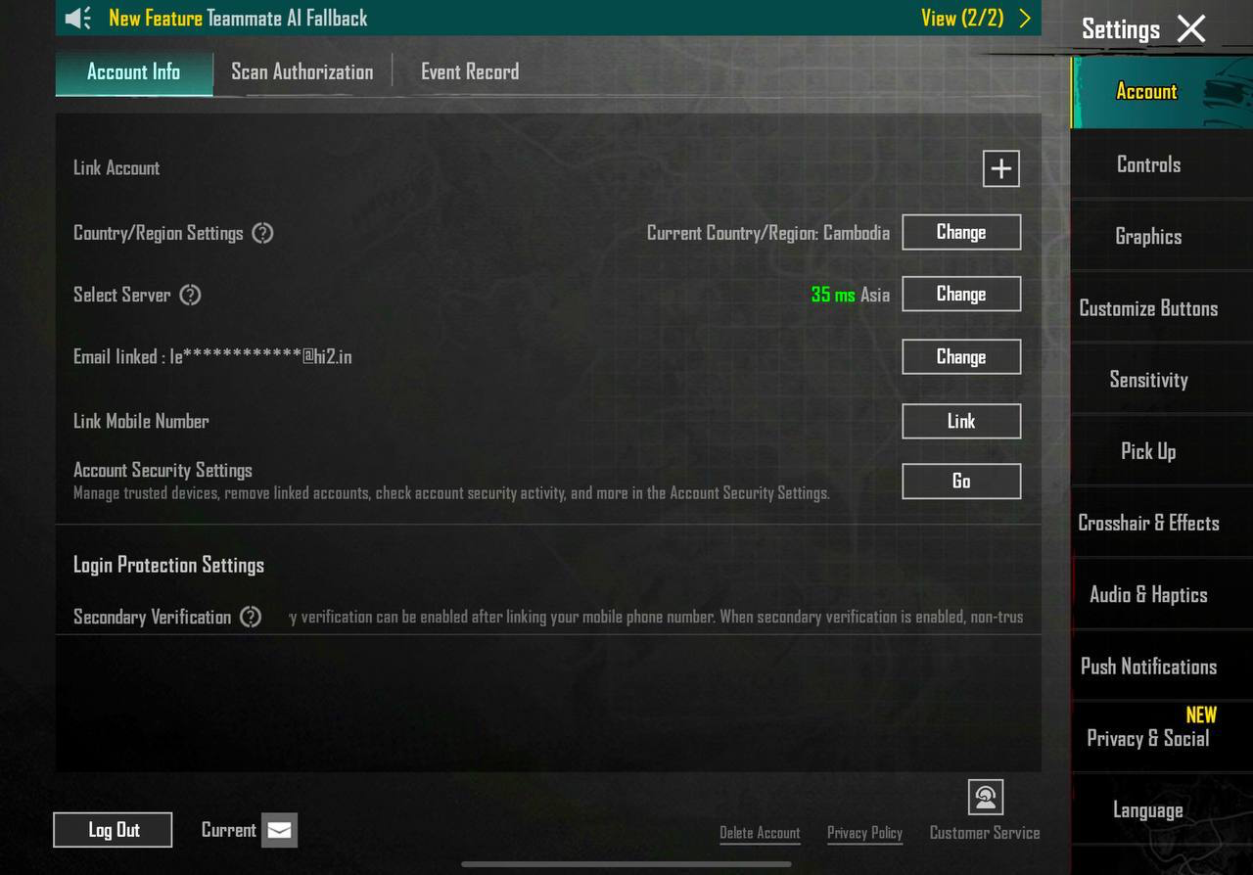Click the Delete Account link
Viewport: 1253px width, 875px height.
(760, 833)
